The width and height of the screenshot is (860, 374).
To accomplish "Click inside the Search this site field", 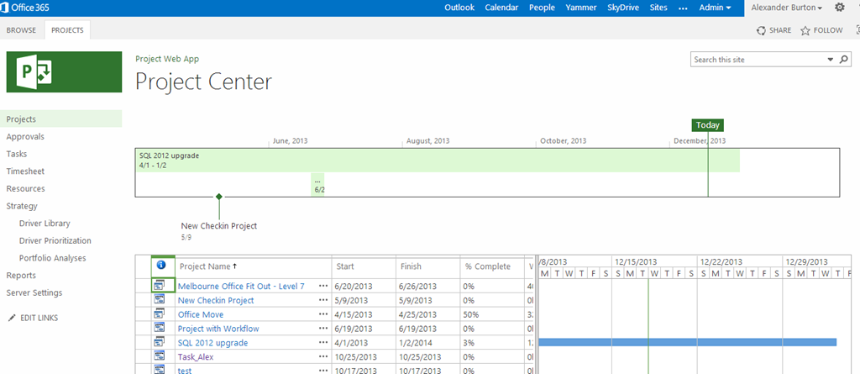I will 757,60.
